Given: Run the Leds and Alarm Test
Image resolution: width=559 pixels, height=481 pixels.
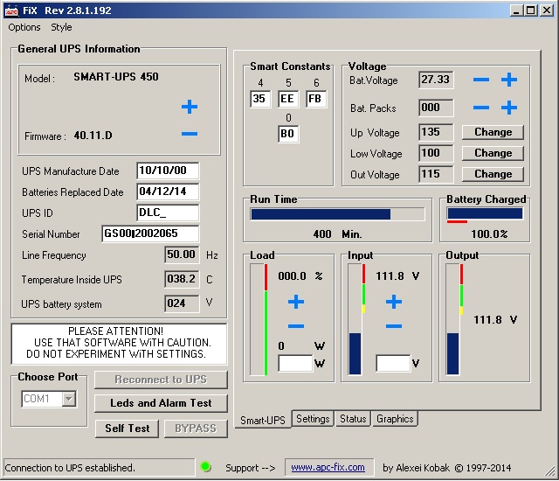Looking at the screenshot, I should tap(161, 403).
